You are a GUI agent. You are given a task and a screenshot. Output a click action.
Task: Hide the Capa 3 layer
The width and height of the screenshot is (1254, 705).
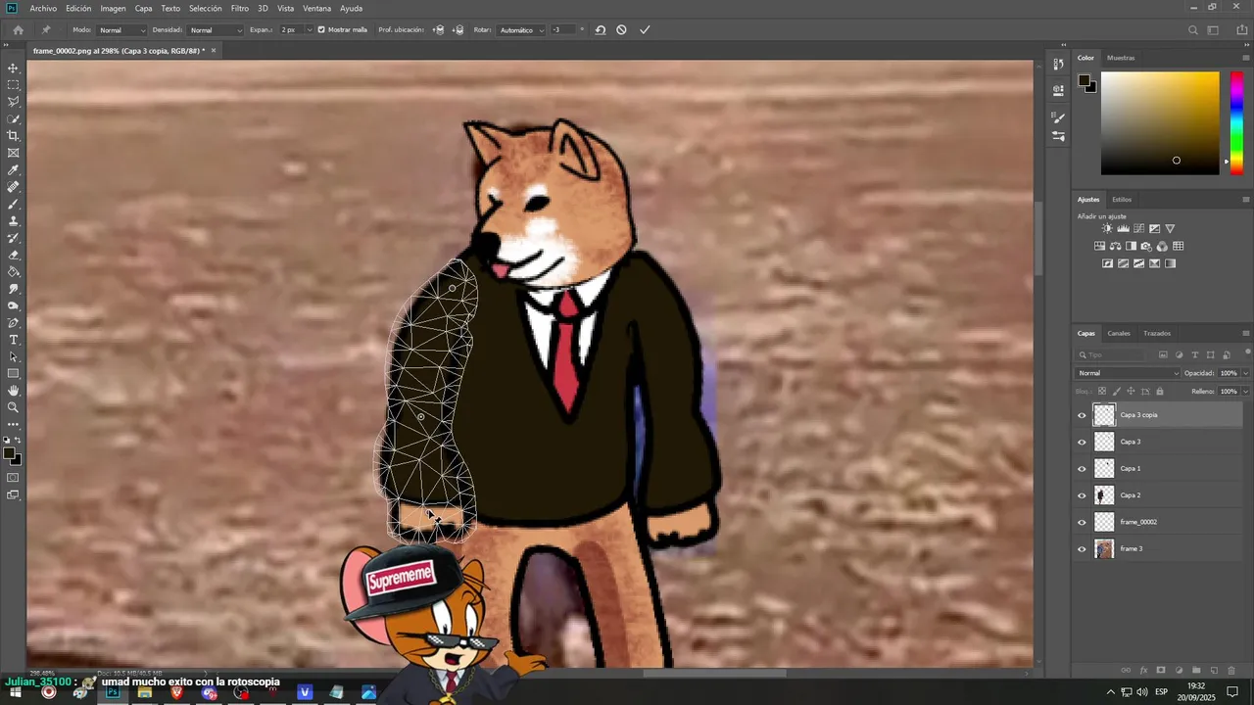pos(1082,442)
